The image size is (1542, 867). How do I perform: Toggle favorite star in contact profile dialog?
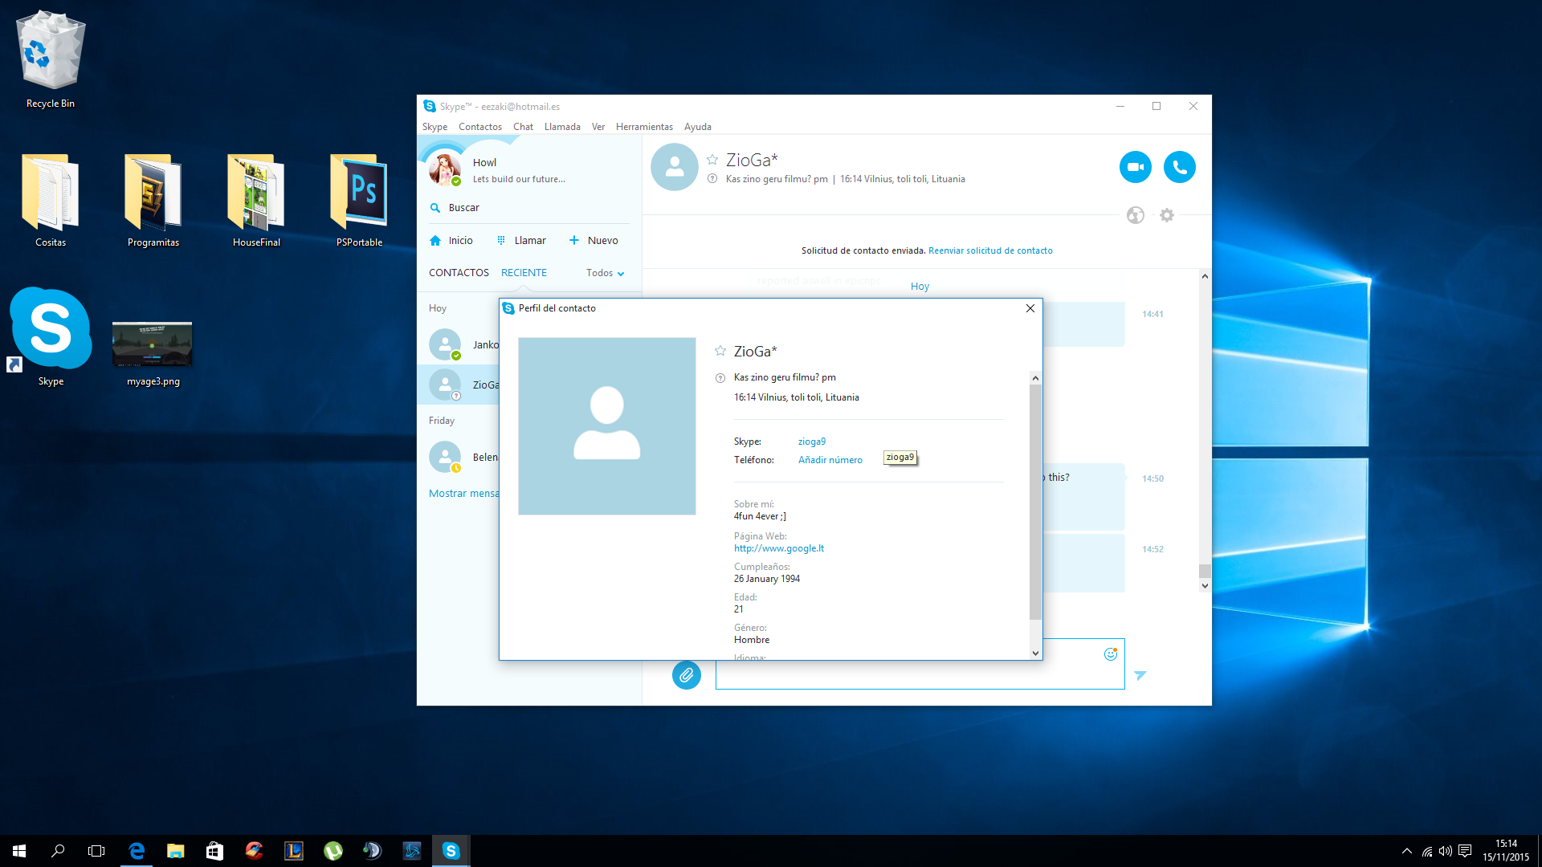click(x=720, y=351)
